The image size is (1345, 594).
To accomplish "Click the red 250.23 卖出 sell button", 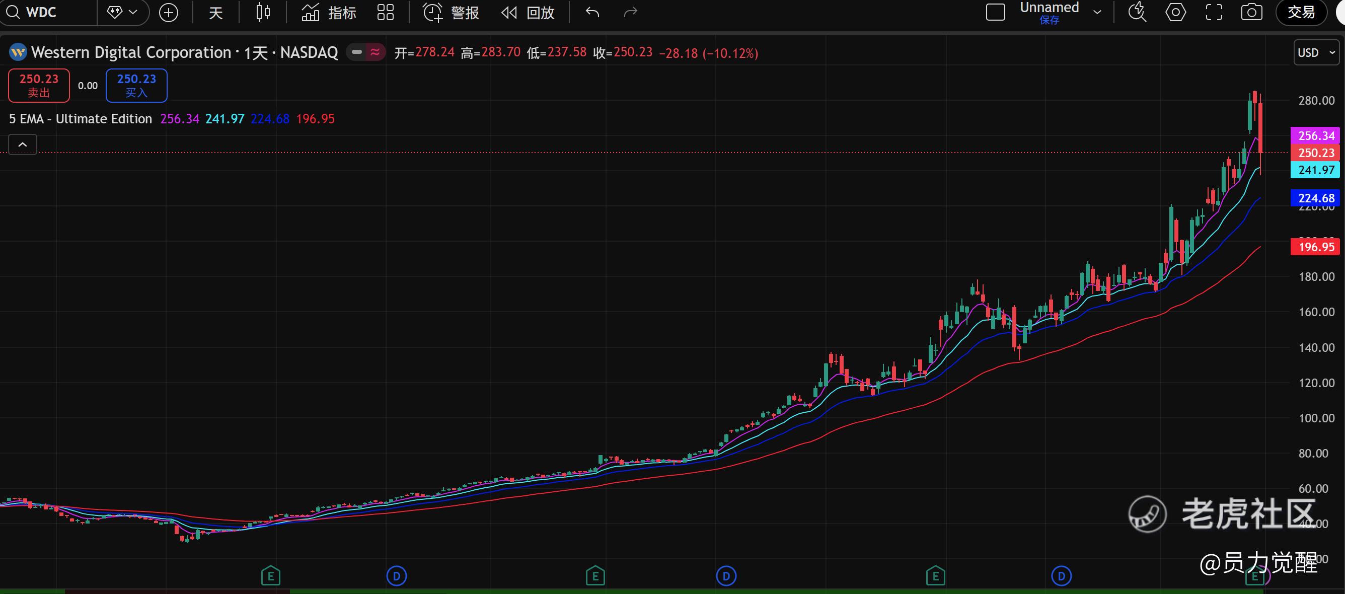I will coord(39,85).
